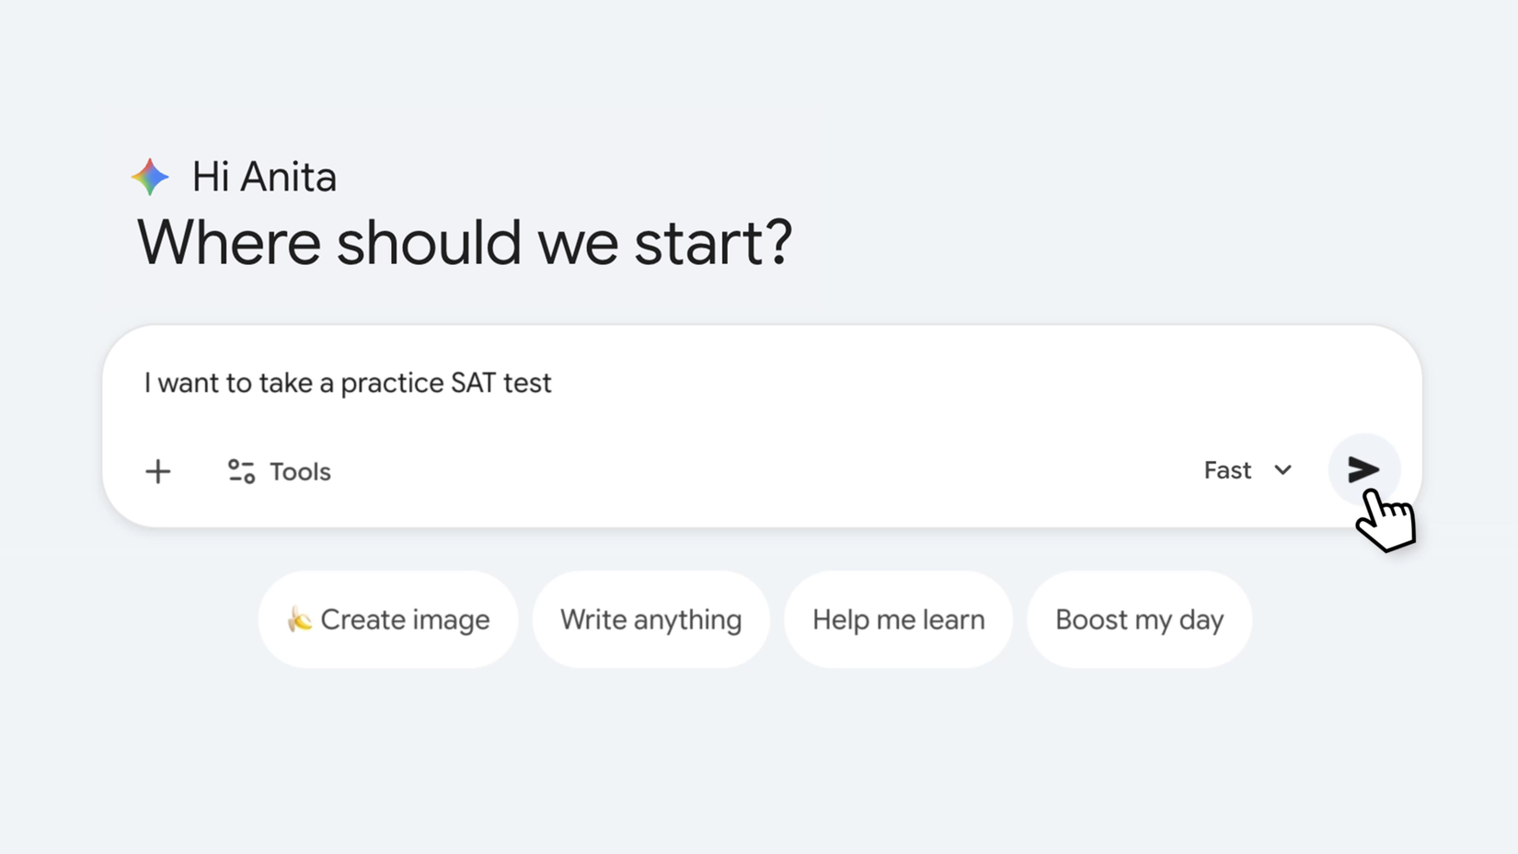This screenshot has width=1518, height=854.
Task: Click the plus icon to add attachments
Action: tap(158, 471)
